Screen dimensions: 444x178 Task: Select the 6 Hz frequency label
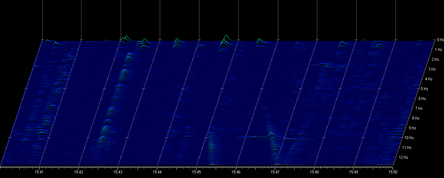pyautogui.click(x=422, y=99)
